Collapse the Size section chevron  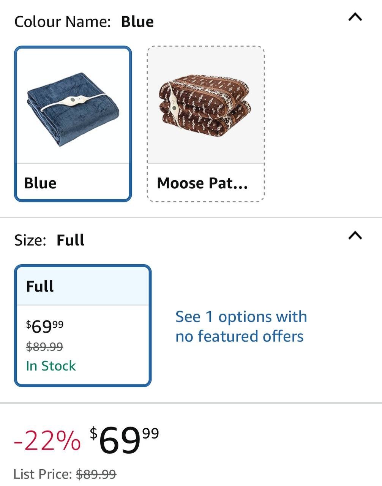coord(355,236)
